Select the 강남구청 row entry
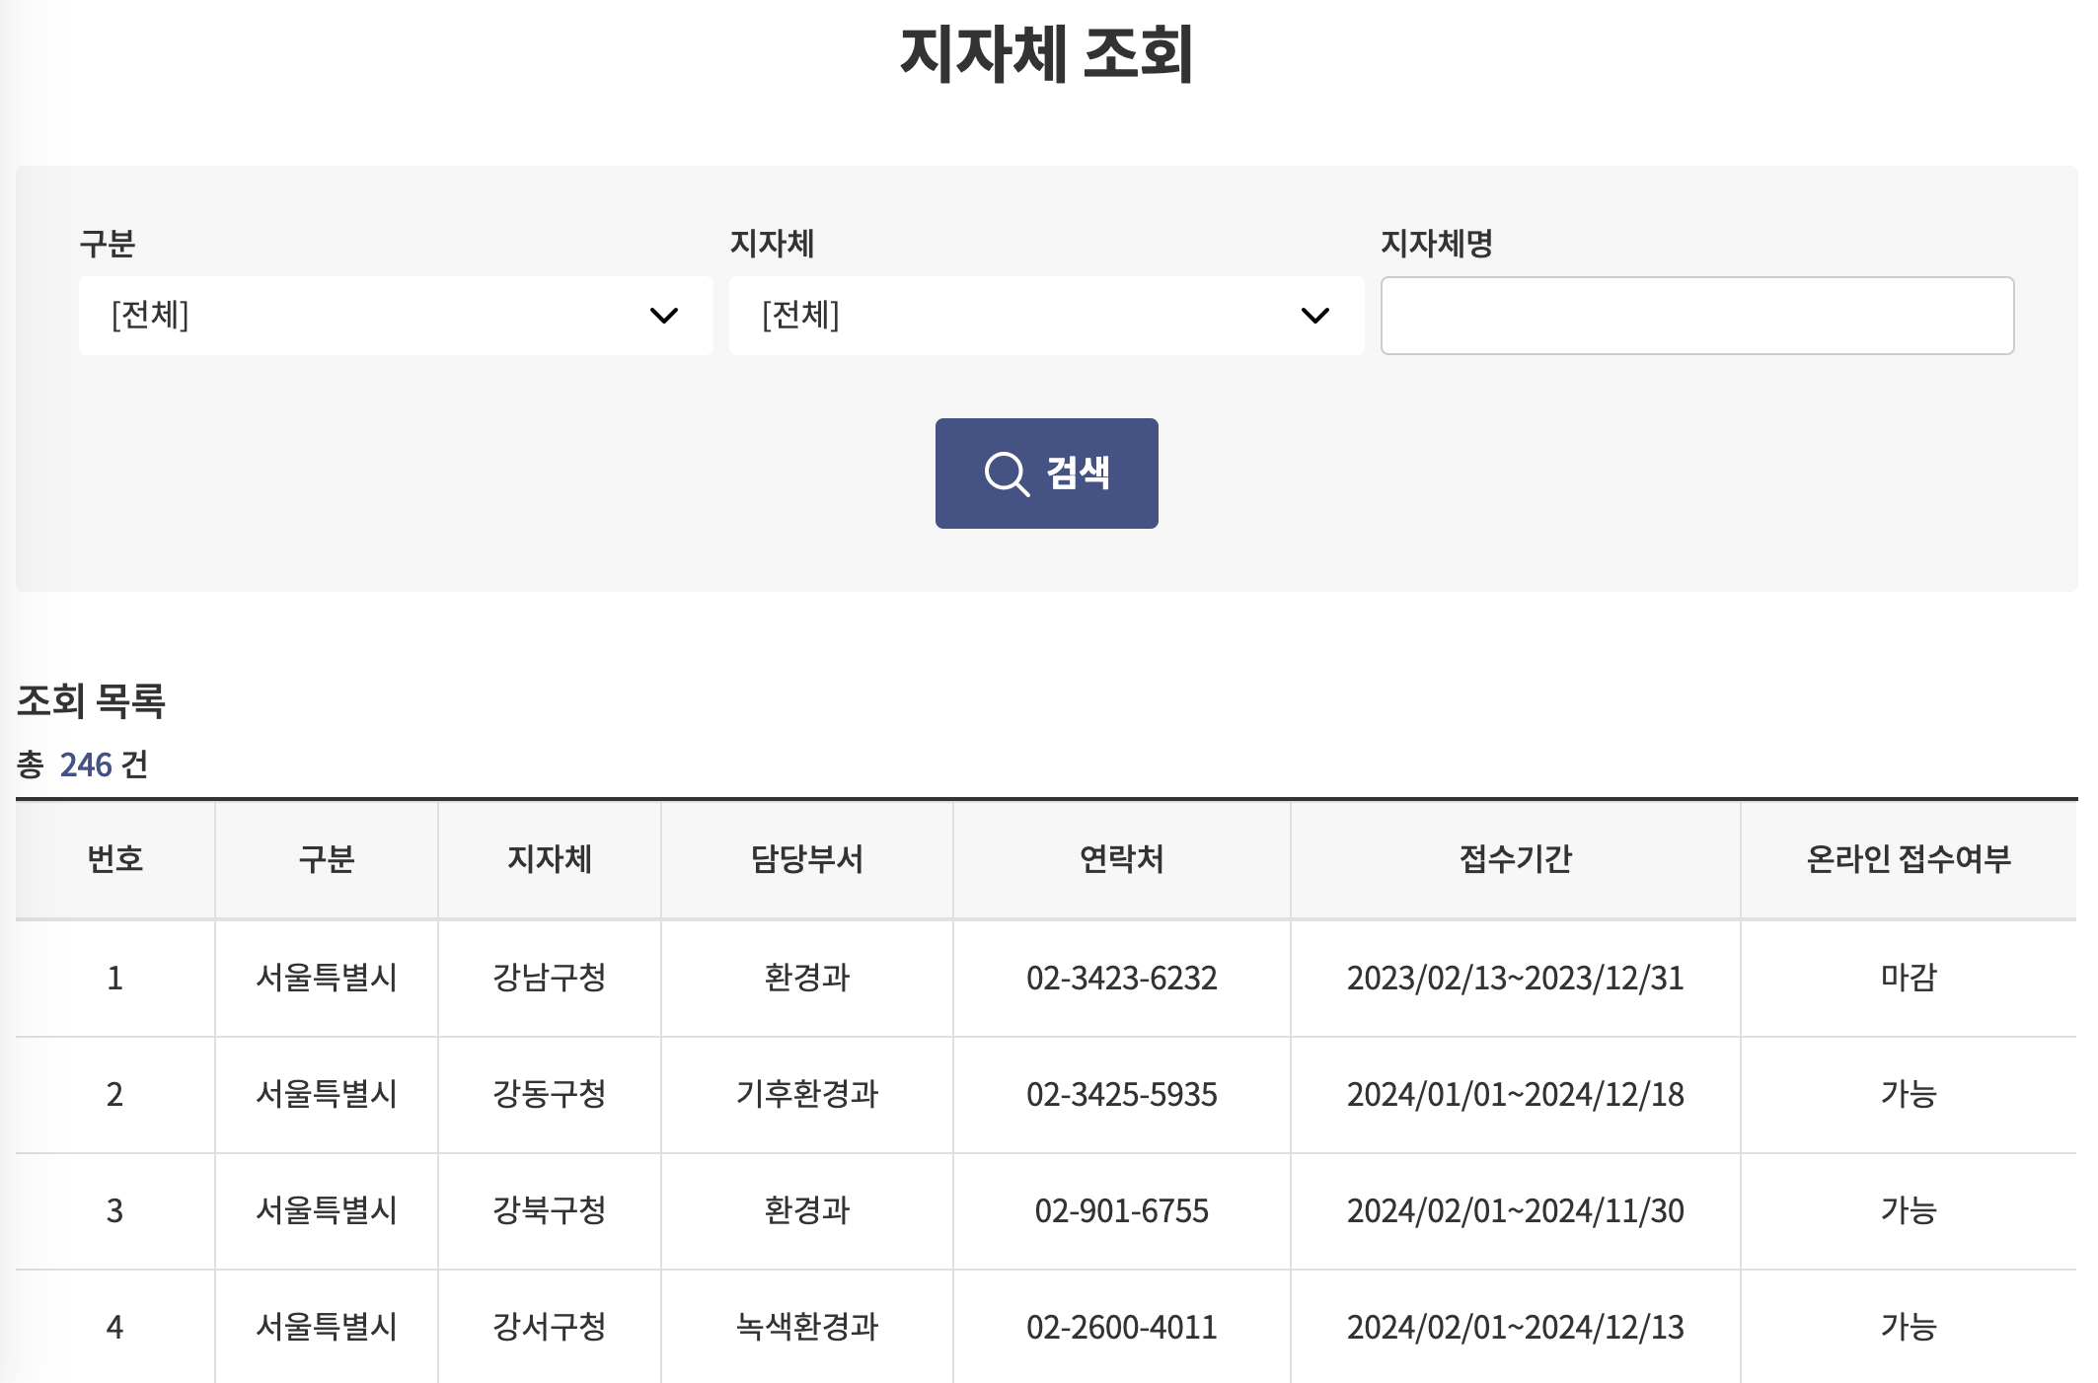The height and width of the screenshot is (1383, 2098). pos(549,978)
